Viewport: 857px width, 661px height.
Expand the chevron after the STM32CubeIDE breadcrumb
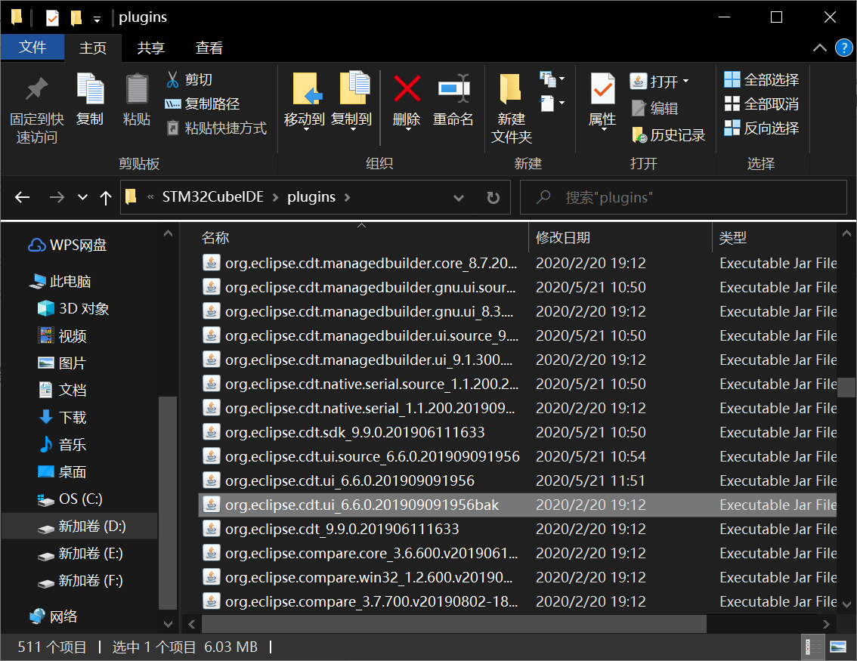click(x=275, y=197)
